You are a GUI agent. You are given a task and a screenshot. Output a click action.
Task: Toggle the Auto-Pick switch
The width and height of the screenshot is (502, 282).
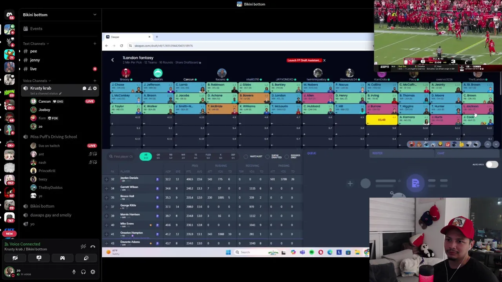(x=492, y=164)
